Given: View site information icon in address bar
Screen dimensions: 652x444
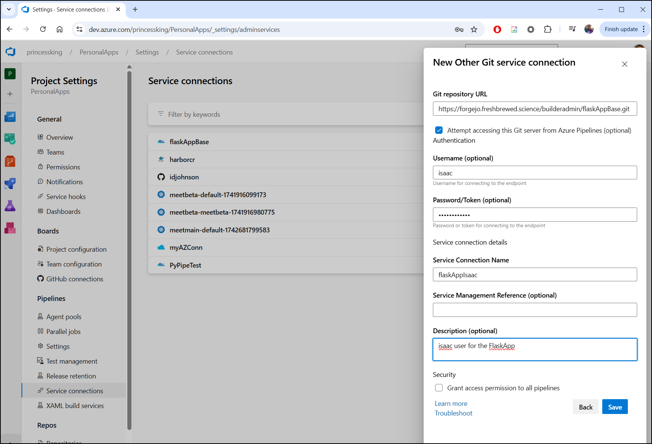Looking at the screenshot, I should click(x=79, y=29).
